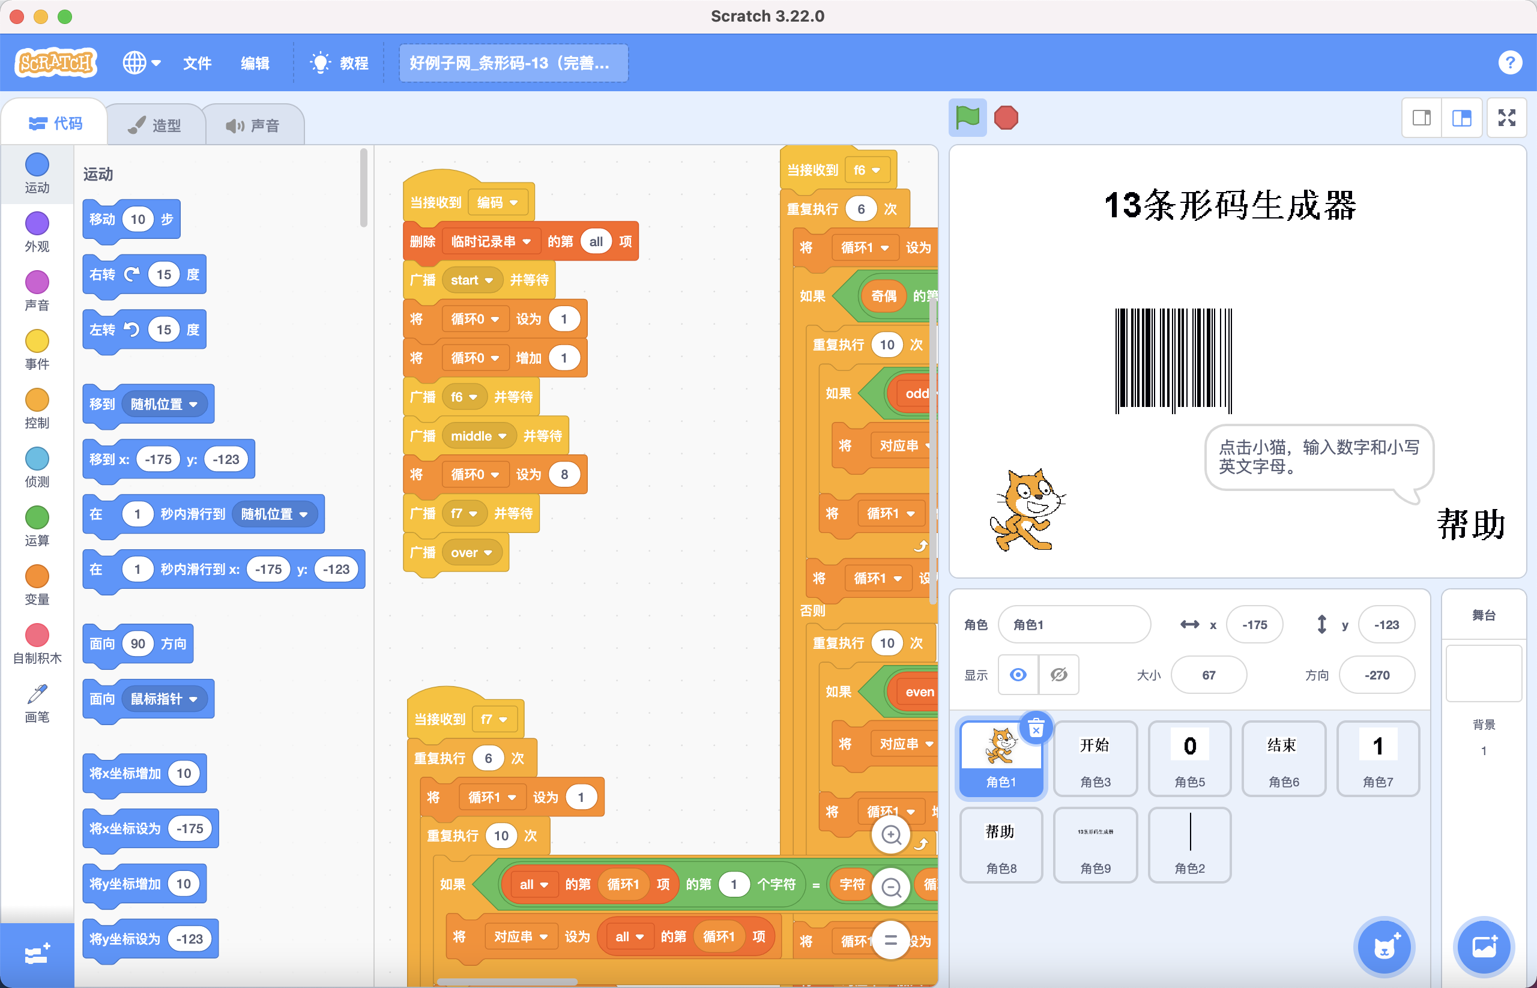Select the 事件 block category
This screenshot has height=988, width=1537.
click(x=37, y=351)
